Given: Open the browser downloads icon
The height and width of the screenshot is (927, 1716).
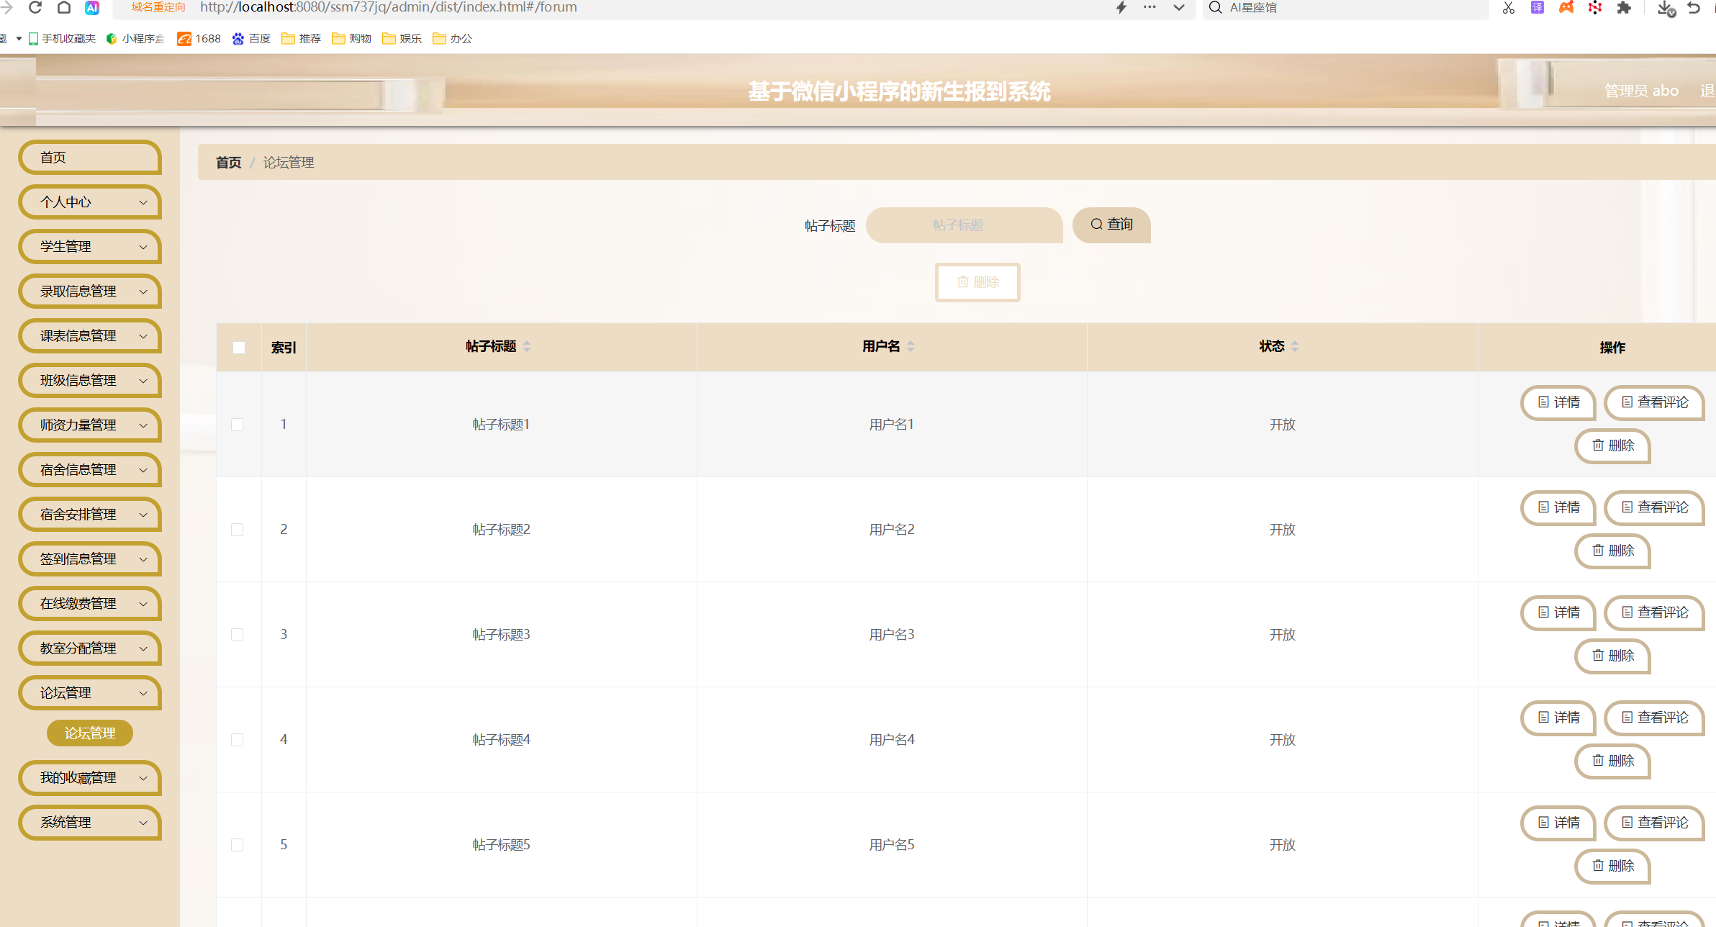Looking at the screenshot, I should pos(1666,8).
